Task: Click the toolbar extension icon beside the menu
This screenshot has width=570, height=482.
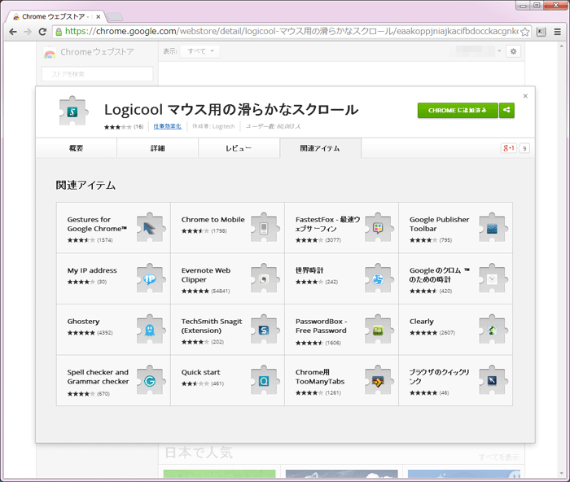Action: click(x=541, y=32)
